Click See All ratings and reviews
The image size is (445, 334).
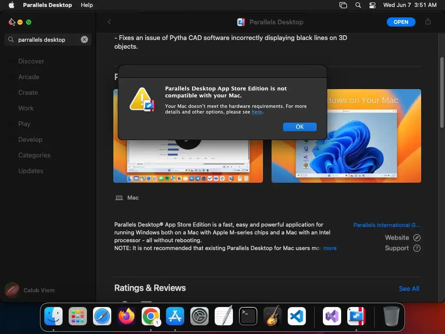coord(408,289)
